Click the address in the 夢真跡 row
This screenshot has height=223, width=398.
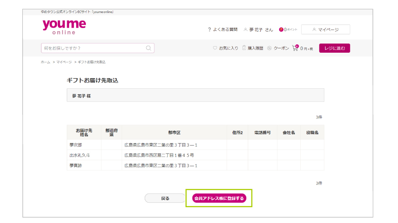click(161, 165)
